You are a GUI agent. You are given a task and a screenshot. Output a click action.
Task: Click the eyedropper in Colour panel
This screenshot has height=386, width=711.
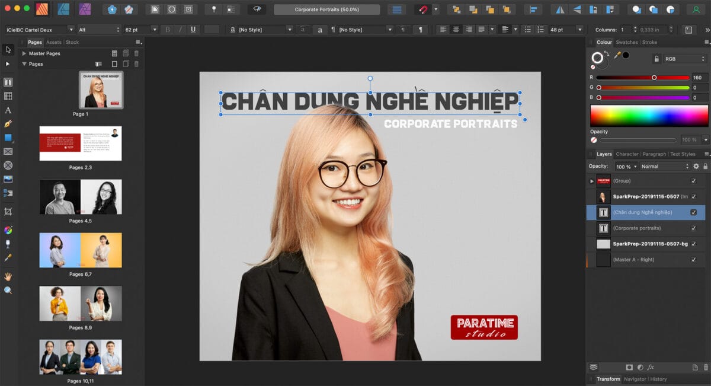point(617,55)
